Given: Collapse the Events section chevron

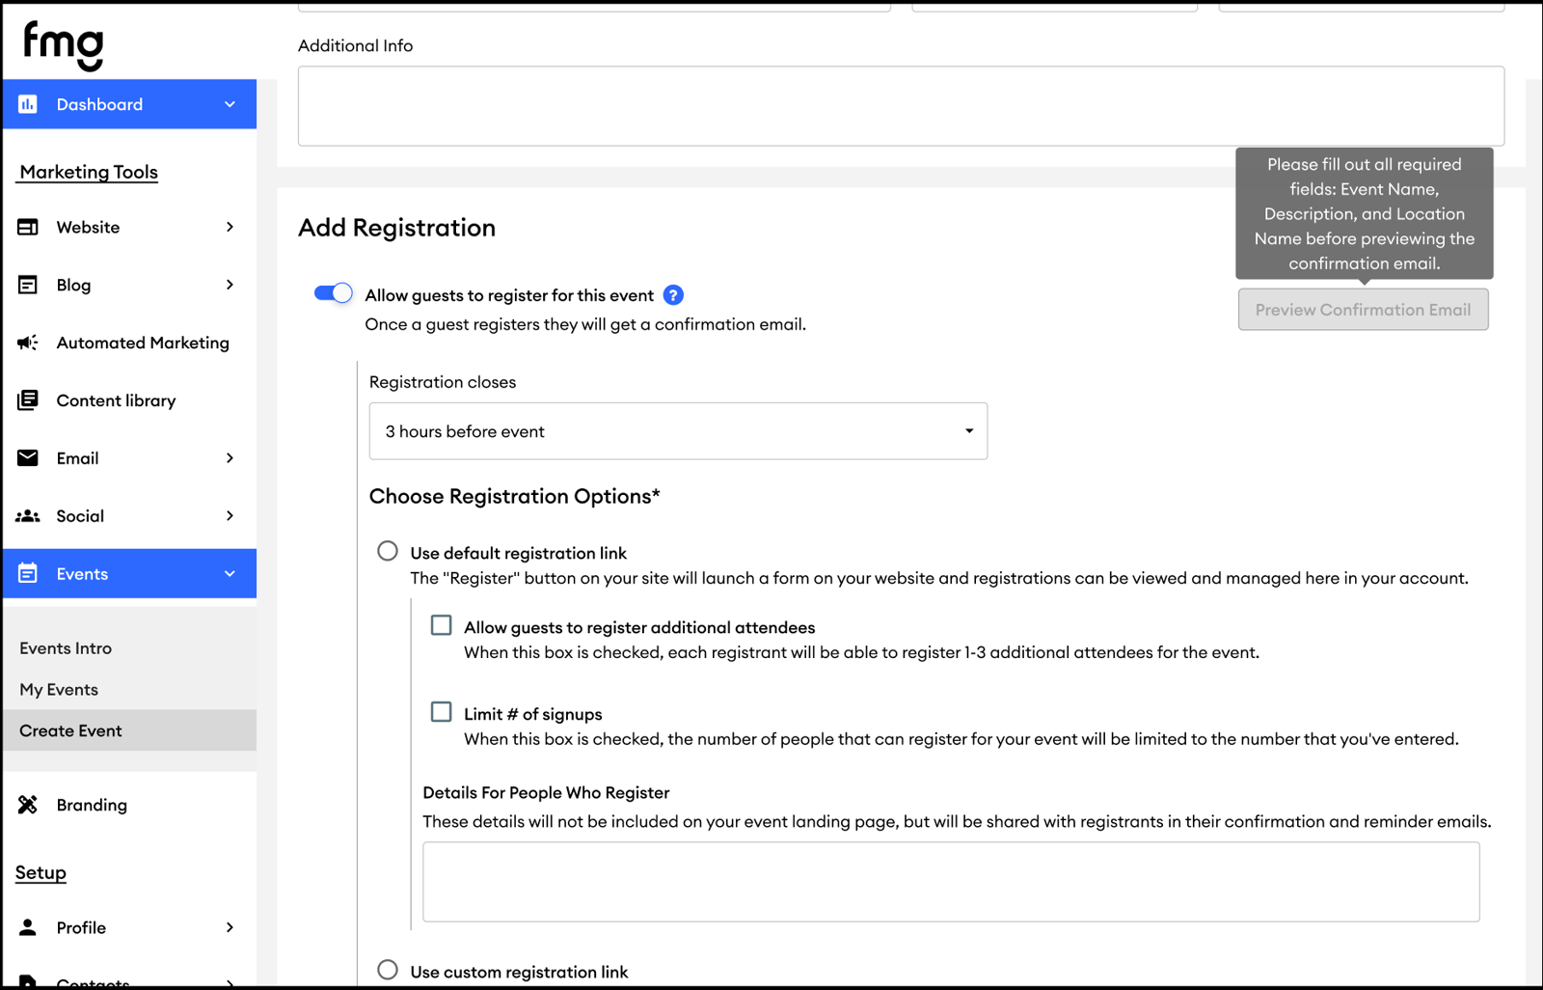Looking at the screenshot, I should point(230,574).
